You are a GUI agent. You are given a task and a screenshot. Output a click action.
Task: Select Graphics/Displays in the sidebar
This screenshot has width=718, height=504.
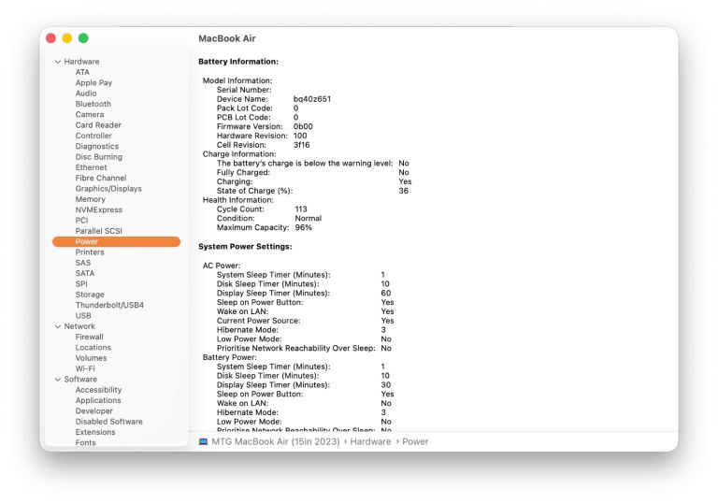(x=108, y=189)
